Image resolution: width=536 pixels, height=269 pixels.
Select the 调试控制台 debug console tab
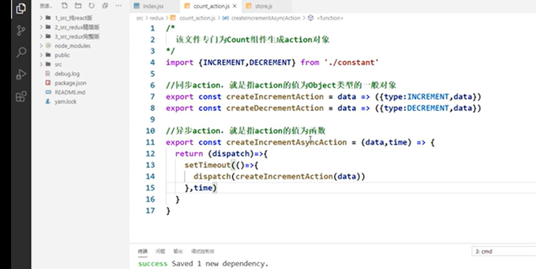[203, 251]
